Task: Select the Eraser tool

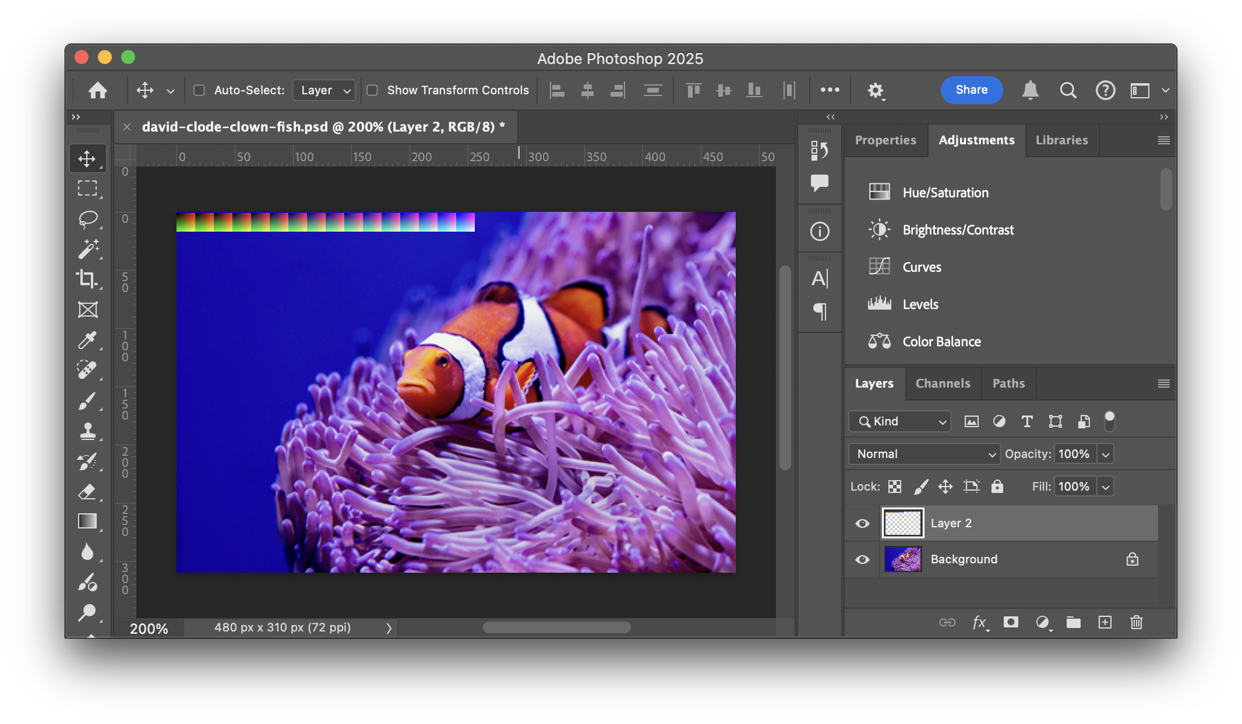Action: click(x=87, y=492)
